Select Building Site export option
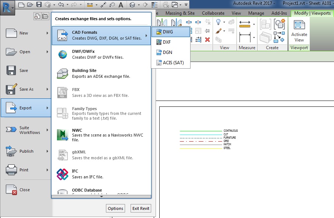Image resolution: width=334 pixels, height=218 pixels. click(102, 73)
